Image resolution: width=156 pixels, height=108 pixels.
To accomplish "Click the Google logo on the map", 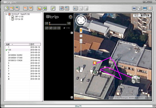I will 79,97.
